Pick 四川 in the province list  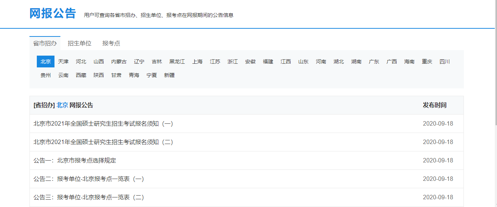coord(445,62)
